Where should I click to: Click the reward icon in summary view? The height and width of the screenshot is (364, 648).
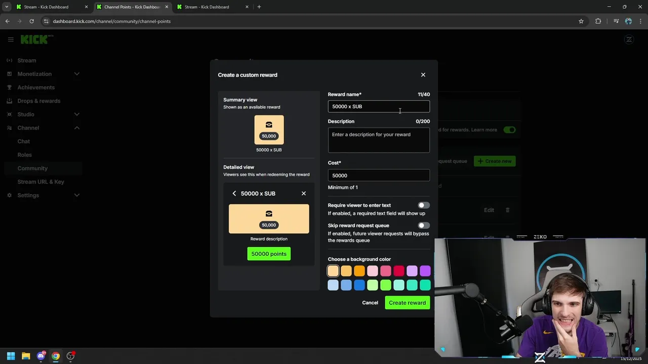[269, 125]
